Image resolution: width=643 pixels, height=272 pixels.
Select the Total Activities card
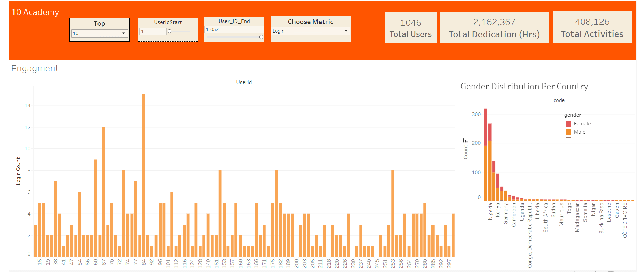592,27
